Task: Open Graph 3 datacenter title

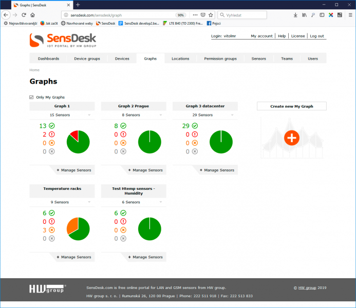Action: click(205, 106)
